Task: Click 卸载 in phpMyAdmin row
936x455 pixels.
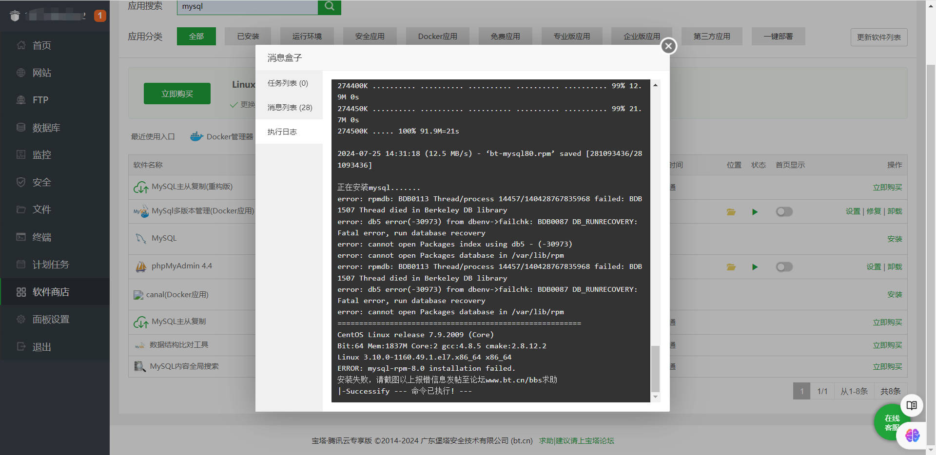Action: [x=895, y=267]
